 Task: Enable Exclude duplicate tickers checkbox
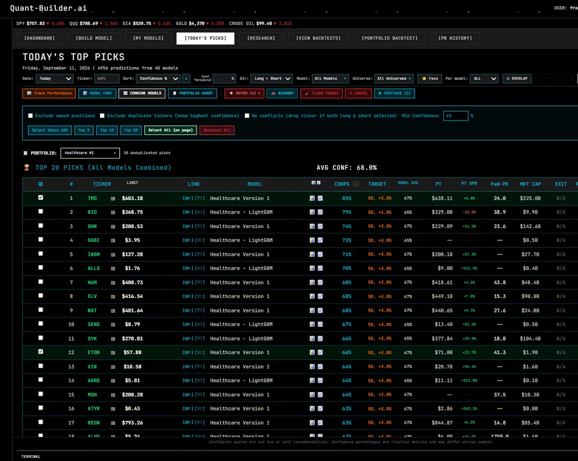102,116
